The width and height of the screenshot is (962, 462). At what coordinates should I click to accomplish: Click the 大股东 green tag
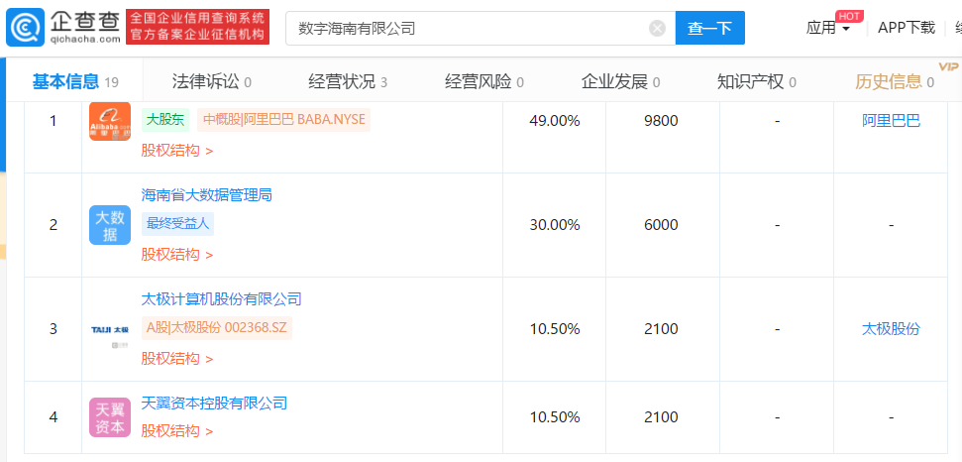click(165, 120)
